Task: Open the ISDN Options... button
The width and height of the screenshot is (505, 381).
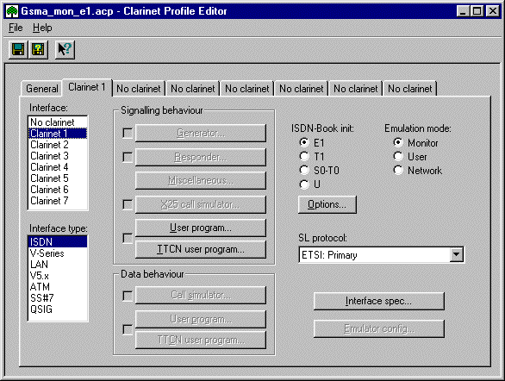Action: pos(327,204)
